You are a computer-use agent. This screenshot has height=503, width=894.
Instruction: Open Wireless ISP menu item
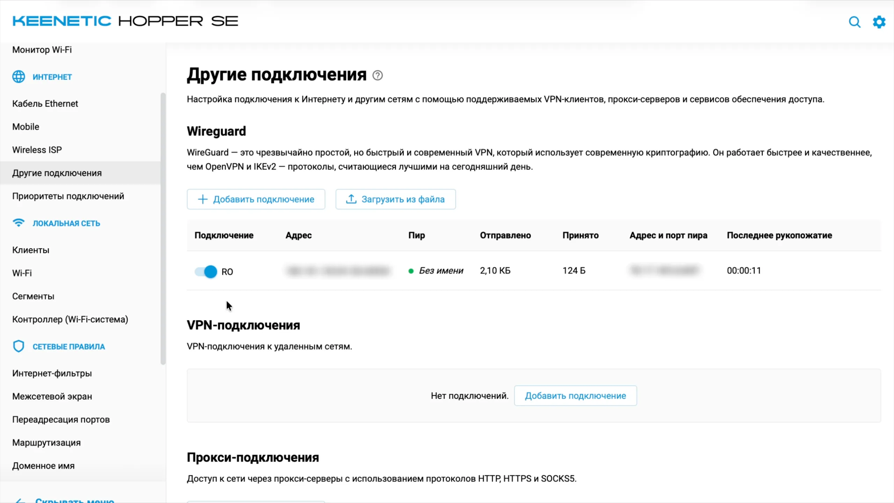[37, 150]
